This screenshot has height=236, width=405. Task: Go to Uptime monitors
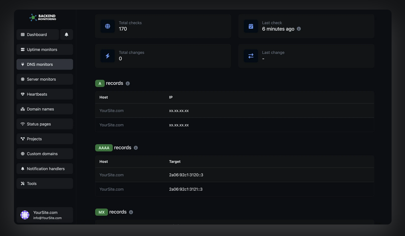coord(45,50)
